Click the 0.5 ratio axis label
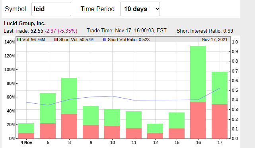 click(235, 90)
